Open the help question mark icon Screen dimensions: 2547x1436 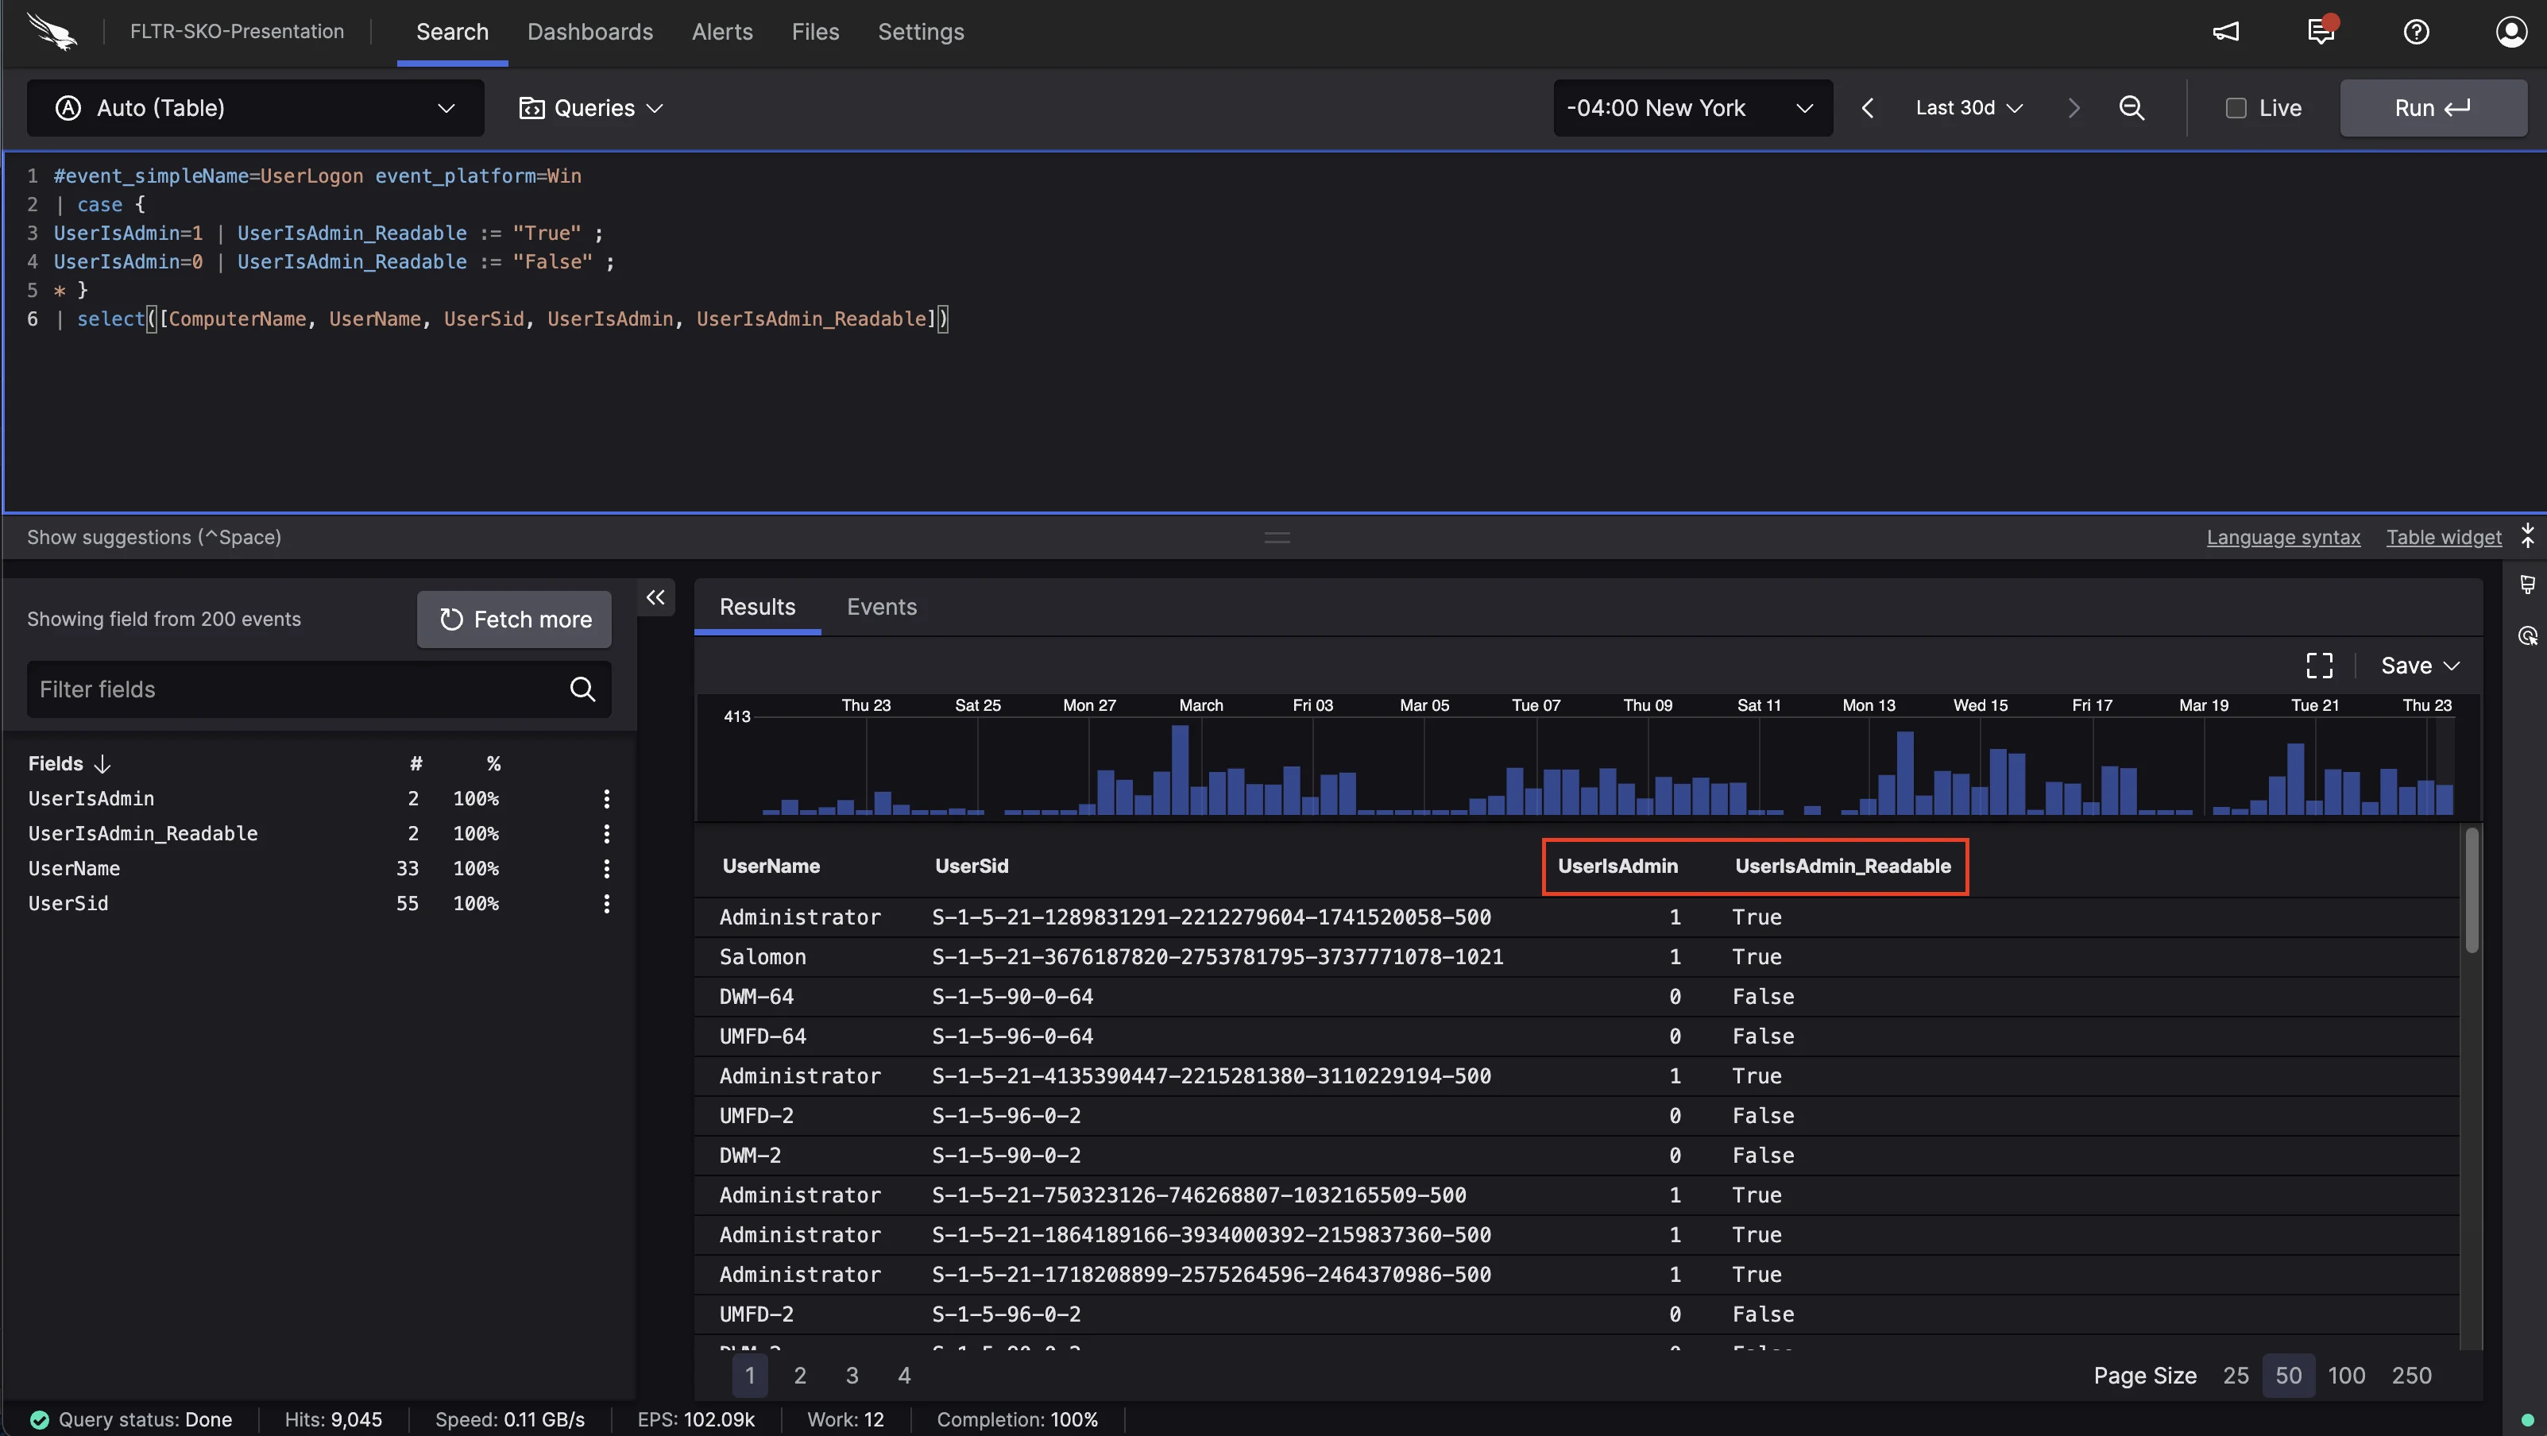(2415, 32)
